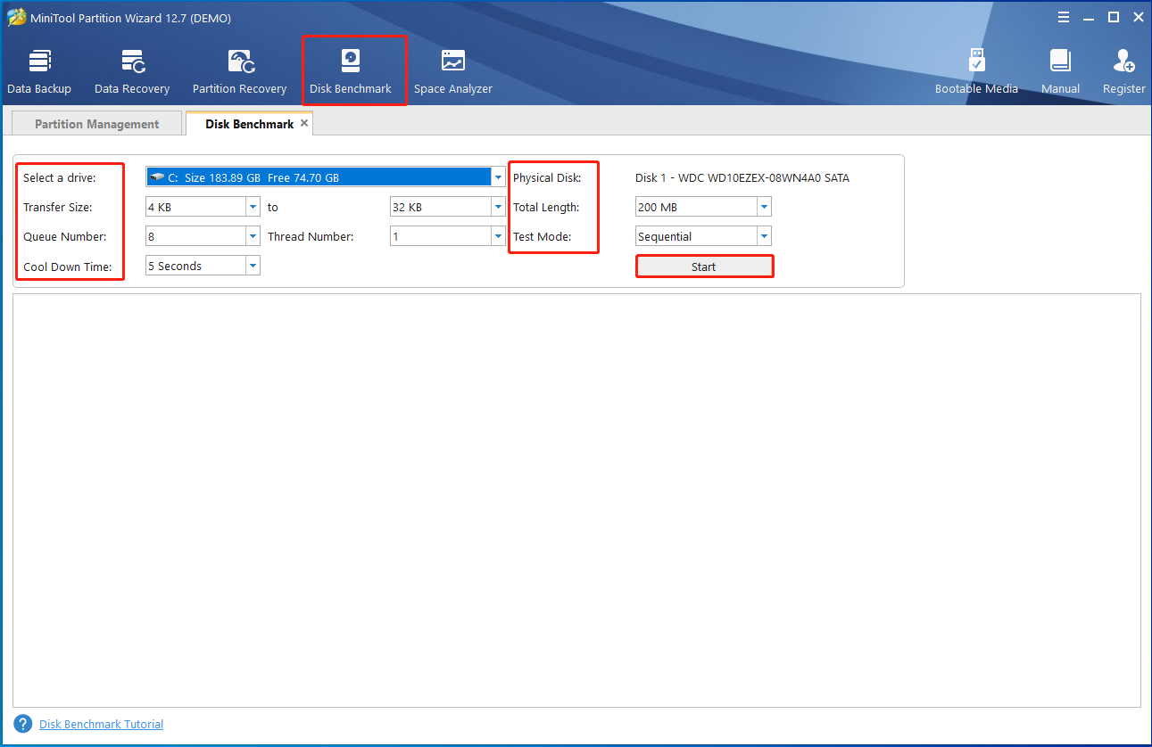Click the Select a drive label

(59, 177)
